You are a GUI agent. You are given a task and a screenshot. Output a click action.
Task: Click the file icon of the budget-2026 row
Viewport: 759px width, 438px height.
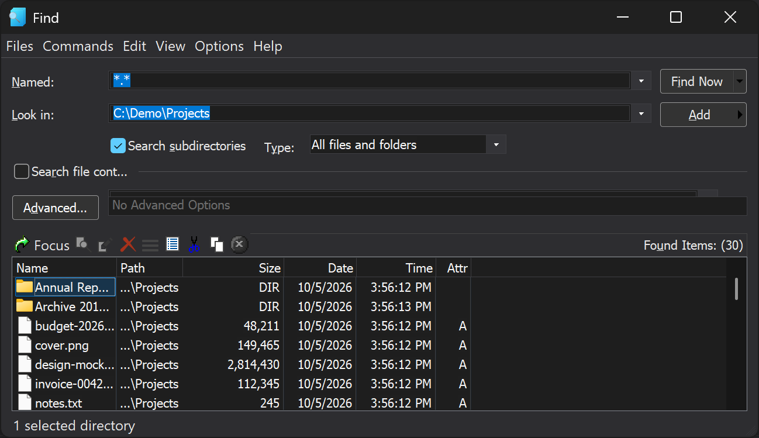[x=25, y=326]
